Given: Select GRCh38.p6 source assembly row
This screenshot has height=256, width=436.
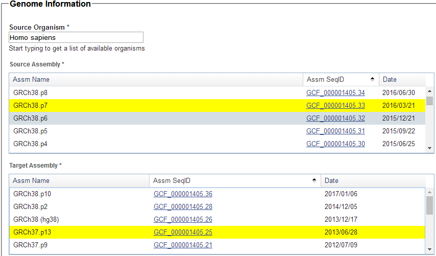Looking at the screenshot, I should (x=217, y=118).
